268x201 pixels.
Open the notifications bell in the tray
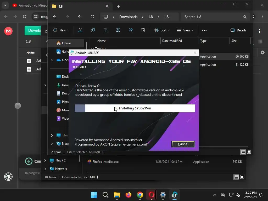[x=261, y=195]
